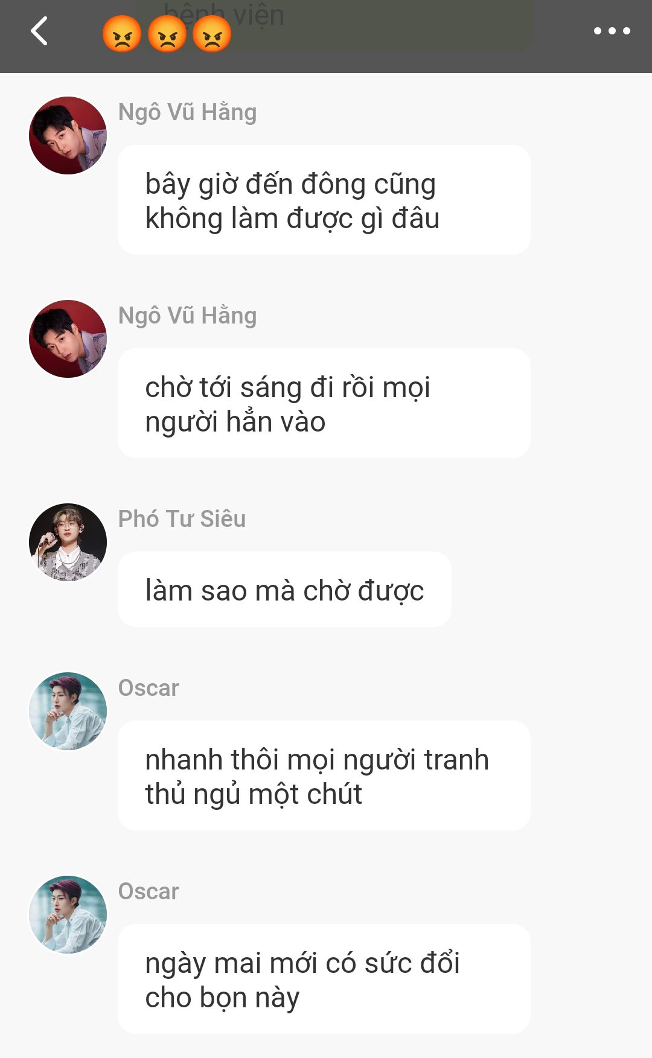
Task: Tap the name Oscar above the 'ngày mai' message
Action: [x=149, y=891]
